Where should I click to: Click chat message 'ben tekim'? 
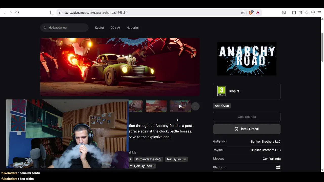click(27, 179)
